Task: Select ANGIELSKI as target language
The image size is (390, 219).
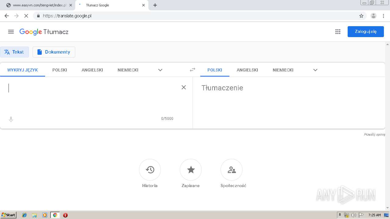Action: [247, 70]
